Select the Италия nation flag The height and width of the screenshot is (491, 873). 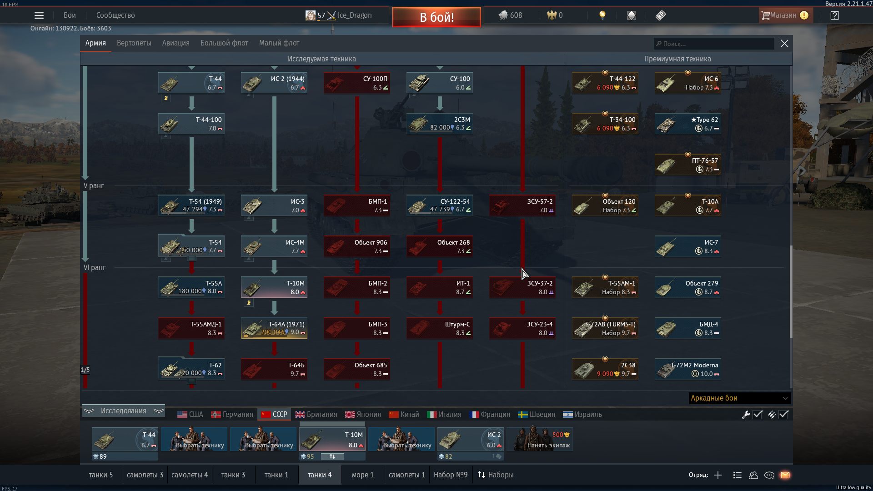click(x=444, y=415)
